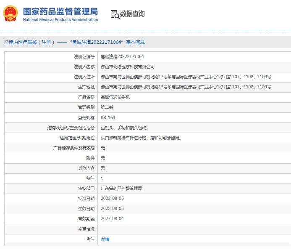This screenshot has height=250, width=291.
Task: Select approval department 广东省药品监督管理局
Action: point(121,189)
